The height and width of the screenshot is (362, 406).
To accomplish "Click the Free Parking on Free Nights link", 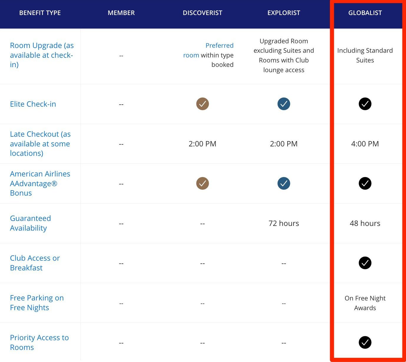I will (37, 303).
